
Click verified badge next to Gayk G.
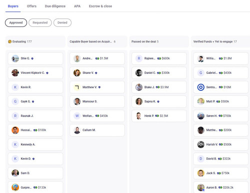click(x=33, y=102)
